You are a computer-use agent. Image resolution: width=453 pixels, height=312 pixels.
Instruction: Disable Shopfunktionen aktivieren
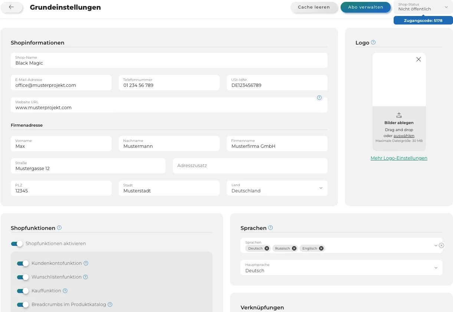point(16,244)
